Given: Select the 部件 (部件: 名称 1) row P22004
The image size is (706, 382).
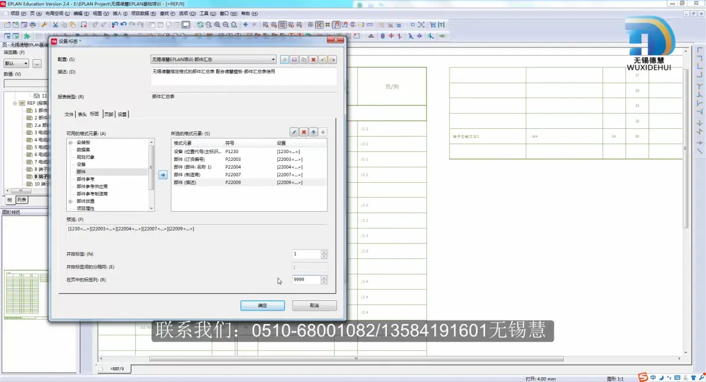Looking at the screenshot, I should [249, 167].
